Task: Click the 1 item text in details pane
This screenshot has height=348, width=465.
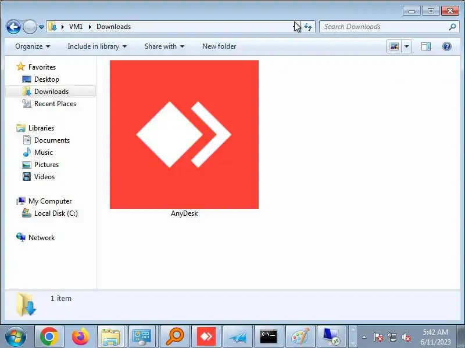Action: [x=61, y=299]
